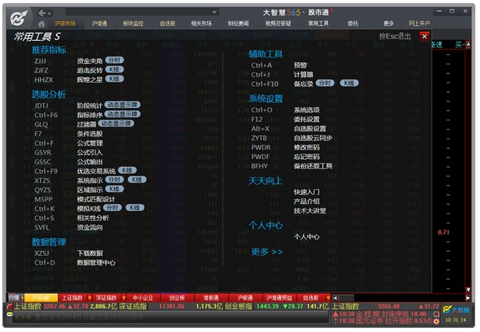Click the scroll-down arrow of vertical scrollbar
The image size is (480, 332).
click(x=468, y=290)
